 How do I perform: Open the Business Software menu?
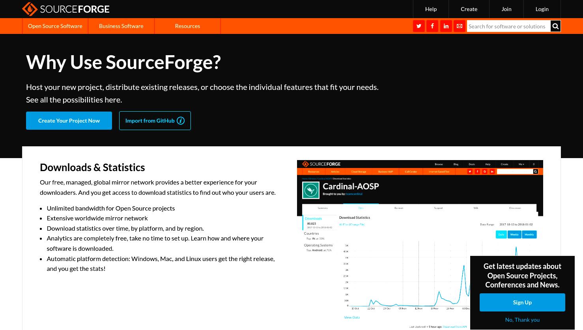pos(121,26)
